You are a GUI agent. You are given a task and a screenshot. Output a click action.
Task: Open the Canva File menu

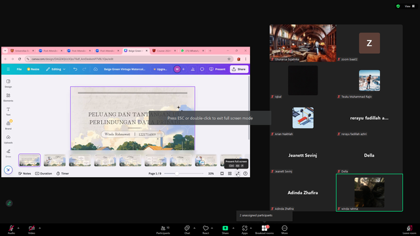pos(19,69)
